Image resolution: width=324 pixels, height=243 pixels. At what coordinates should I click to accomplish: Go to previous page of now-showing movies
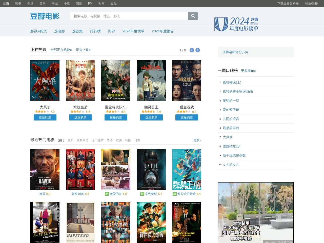coord(192,50)
